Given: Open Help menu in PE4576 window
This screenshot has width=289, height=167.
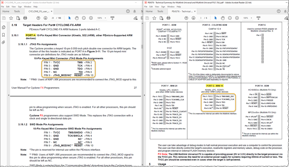Looking at the screenshot, I should coord(179,7).
